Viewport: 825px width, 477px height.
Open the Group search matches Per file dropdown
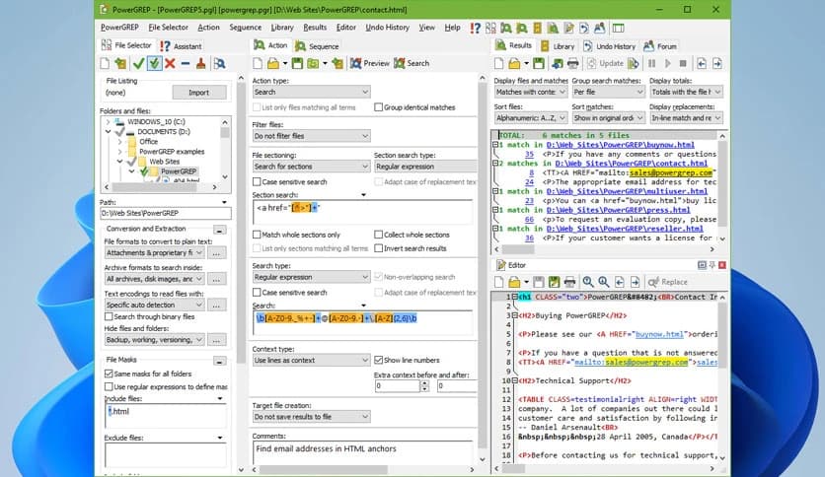coord(608,92)
